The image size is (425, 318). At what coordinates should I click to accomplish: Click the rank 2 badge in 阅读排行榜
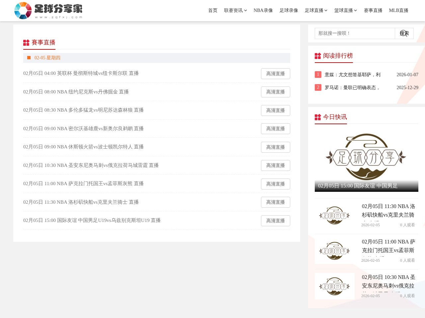tap(318, 87)
